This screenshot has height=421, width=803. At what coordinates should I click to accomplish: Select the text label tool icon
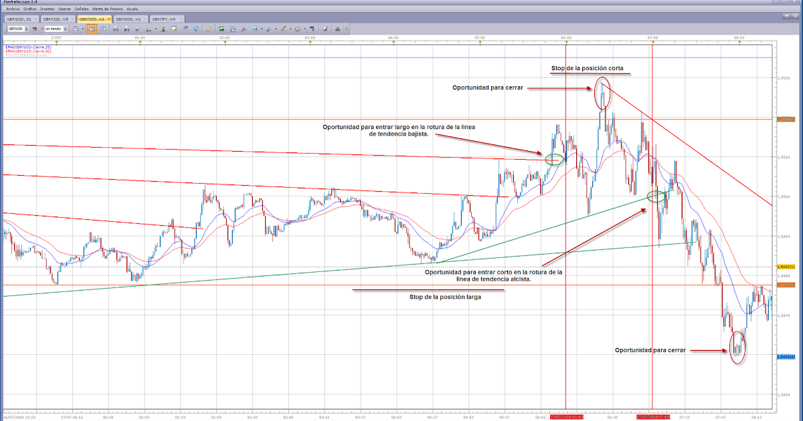(x=312, y=29)
